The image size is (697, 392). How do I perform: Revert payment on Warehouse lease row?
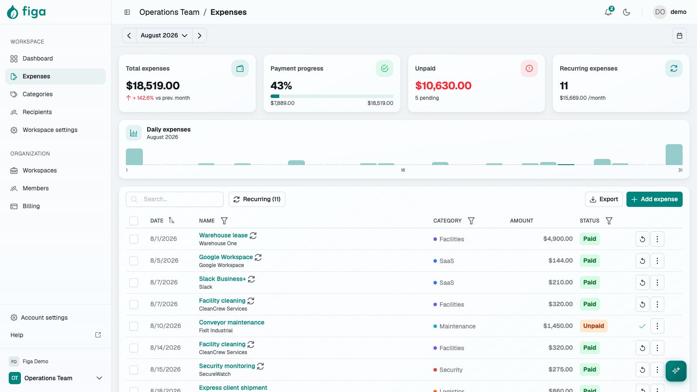[643, 239]
